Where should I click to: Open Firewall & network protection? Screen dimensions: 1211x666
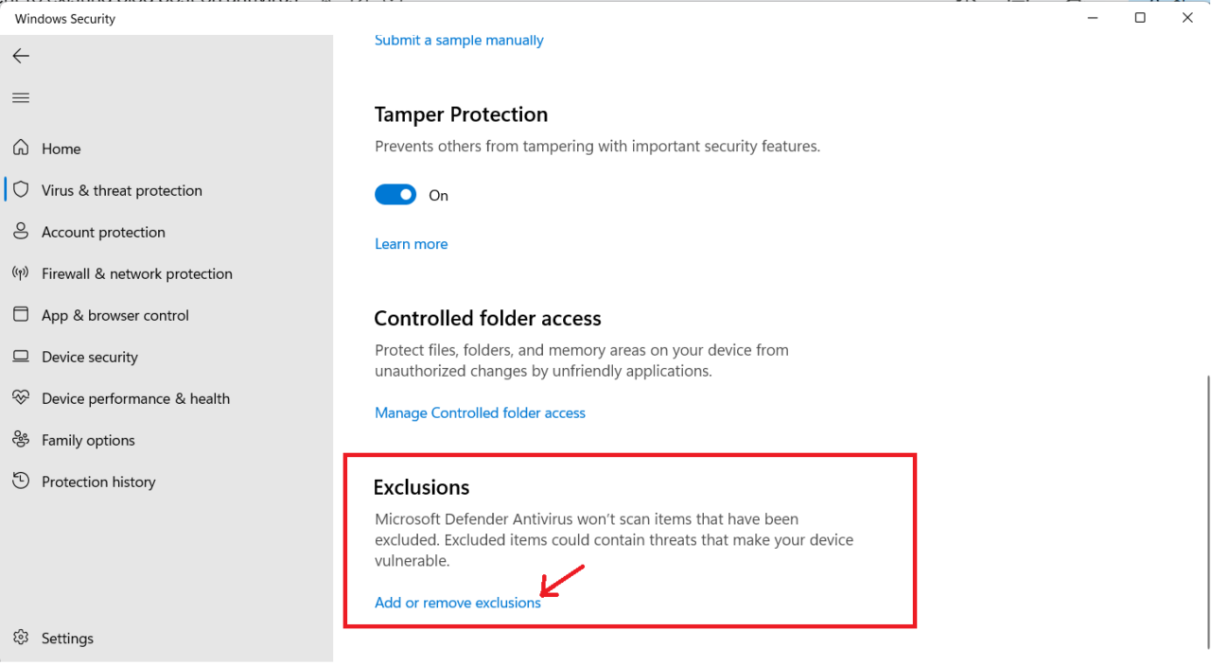137,272
